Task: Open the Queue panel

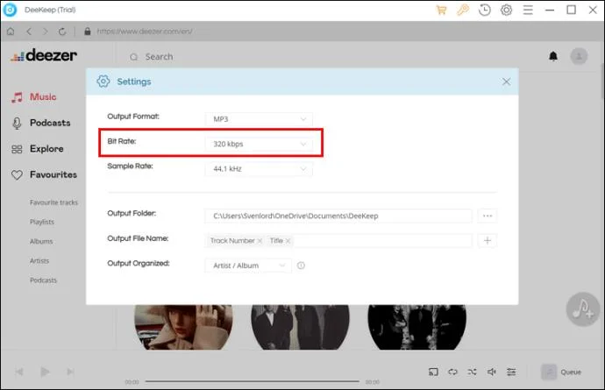Action: point(561,372)
